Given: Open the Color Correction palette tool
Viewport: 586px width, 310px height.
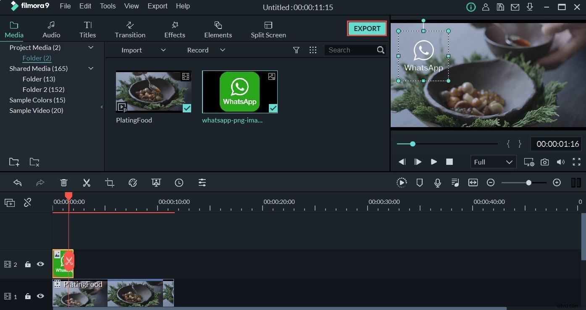Looking at the screenshot, I should point(133,182).
